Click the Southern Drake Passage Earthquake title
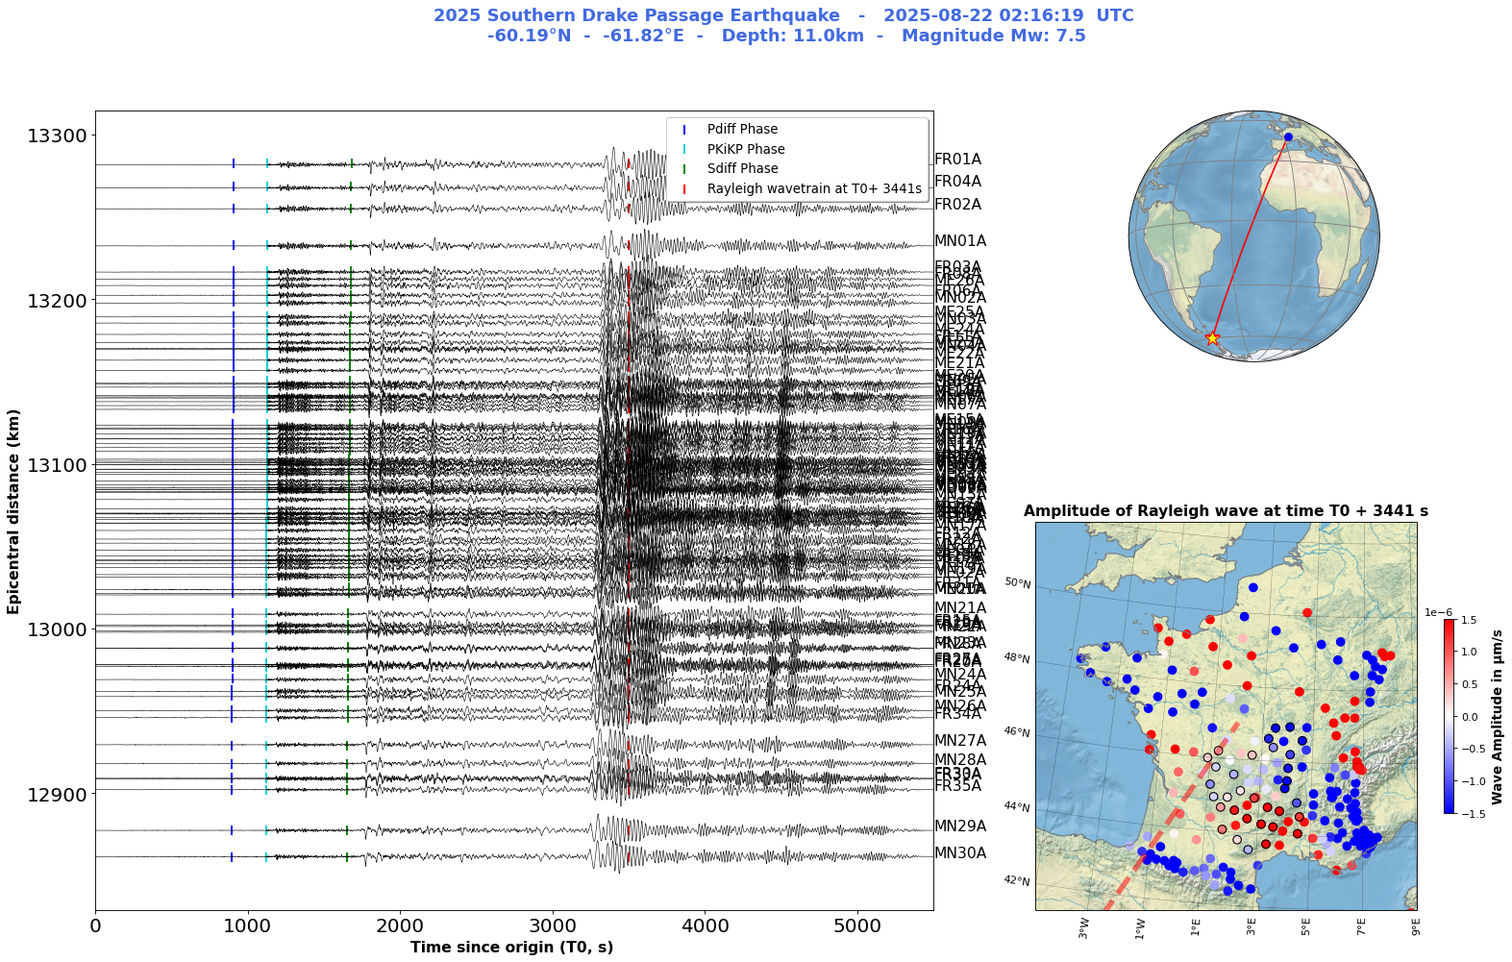The width and height of the screenshot is (1512, 962). click(x=783, y=16)
